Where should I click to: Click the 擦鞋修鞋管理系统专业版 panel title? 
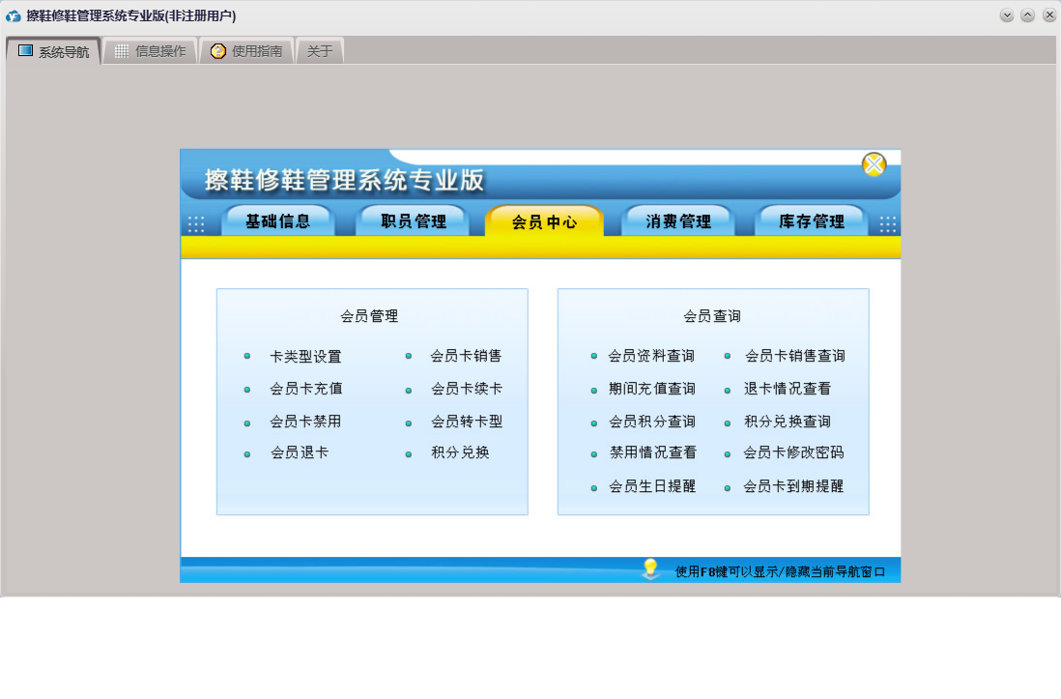(344, 180)
